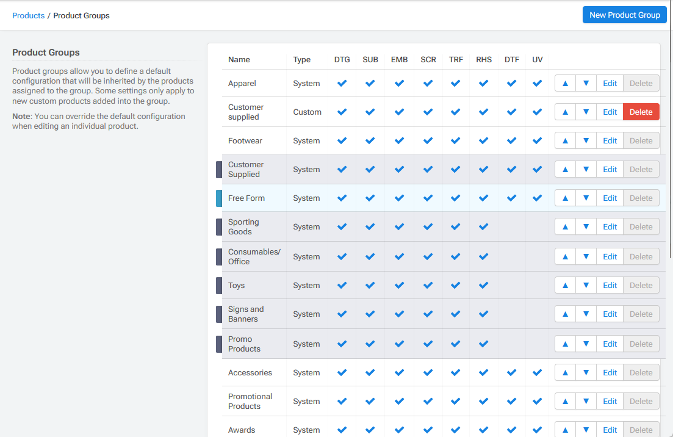Image resolution: width=673 pixels, height=437 pixels.
Task: Open the Products breadcrumb link
Action: click(28, 15)
